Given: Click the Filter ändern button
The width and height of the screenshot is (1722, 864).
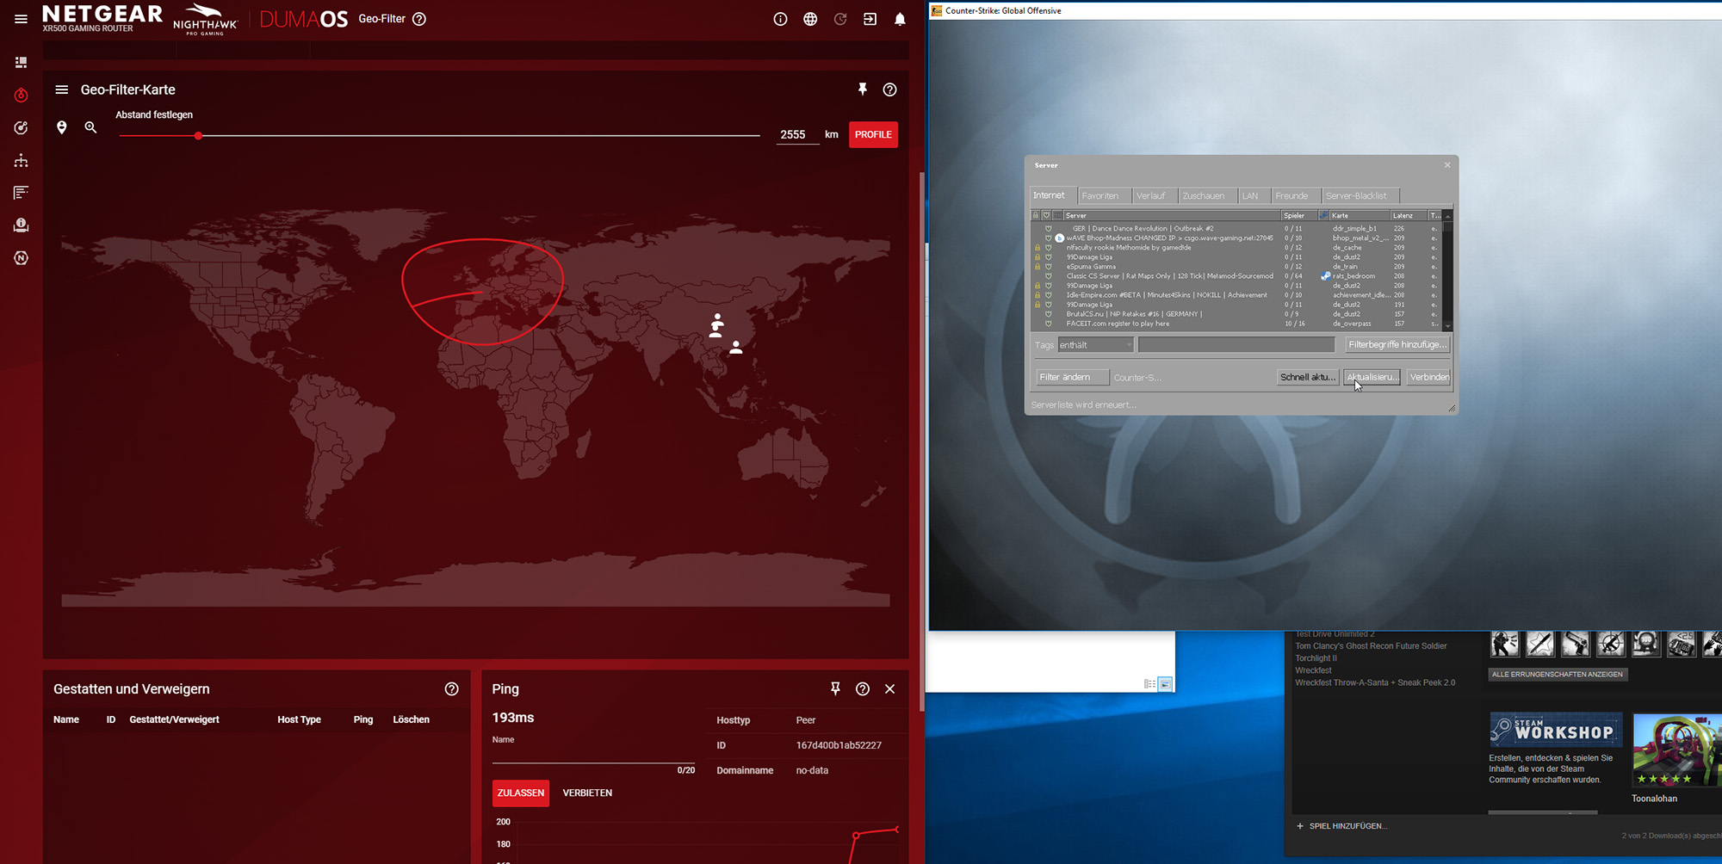Looking at the screenshot, I should click(x=1071, y=377).
